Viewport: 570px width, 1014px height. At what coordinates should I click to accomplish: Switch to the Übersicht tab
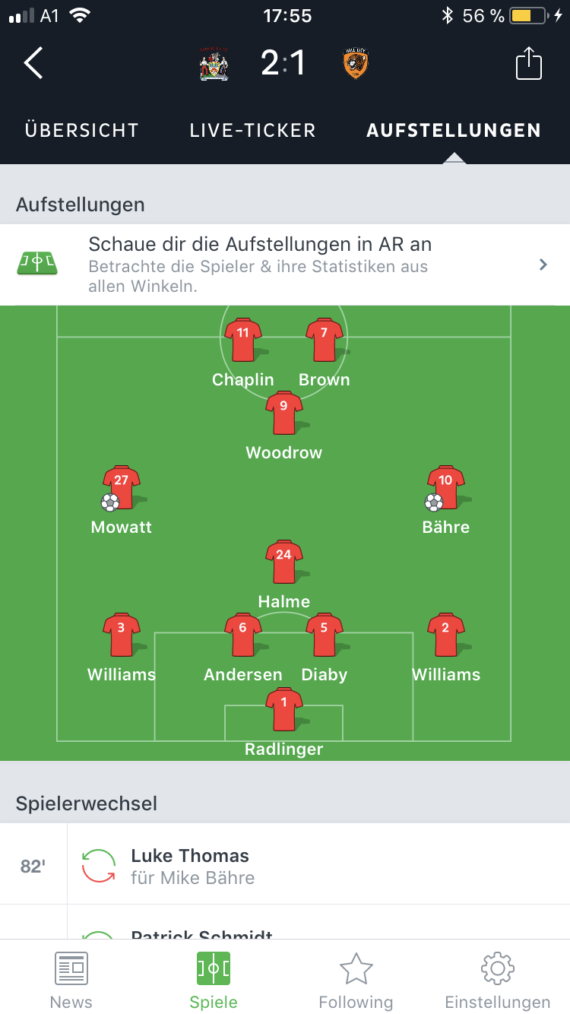[81, 131]
